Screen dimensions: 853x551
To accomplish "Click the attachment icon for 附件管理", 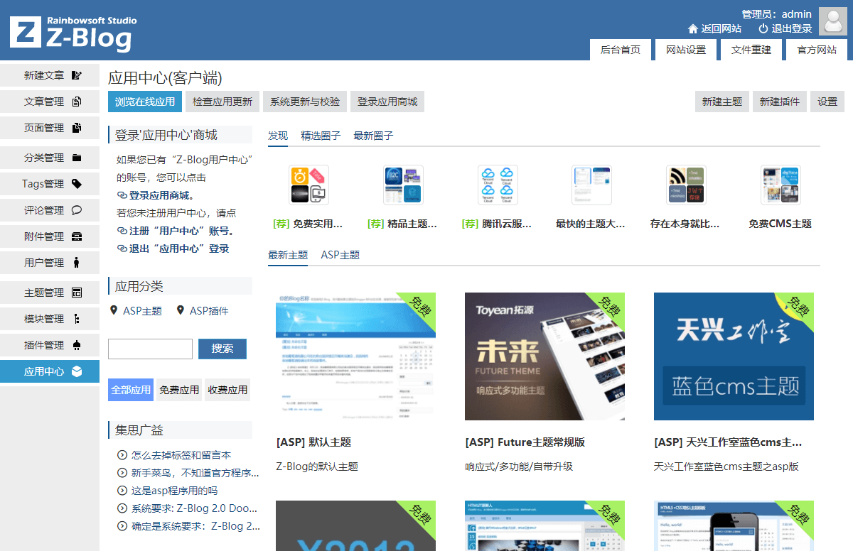I will [77, 236].
